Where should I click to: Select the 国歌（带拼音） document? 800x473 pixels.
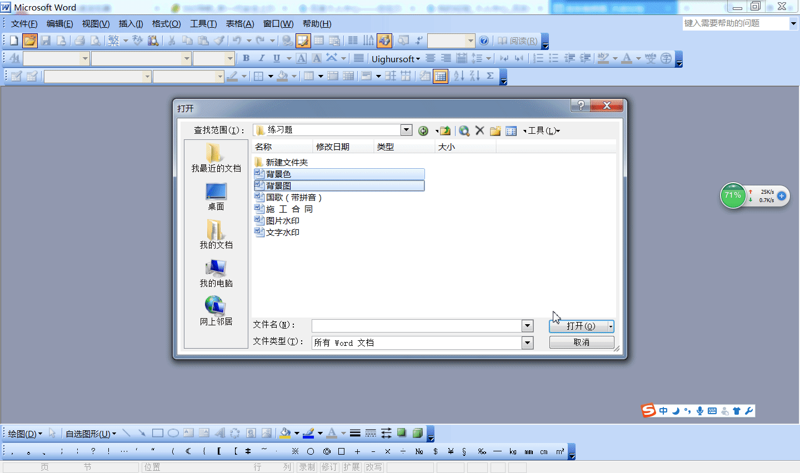click(x=288, y=197)
